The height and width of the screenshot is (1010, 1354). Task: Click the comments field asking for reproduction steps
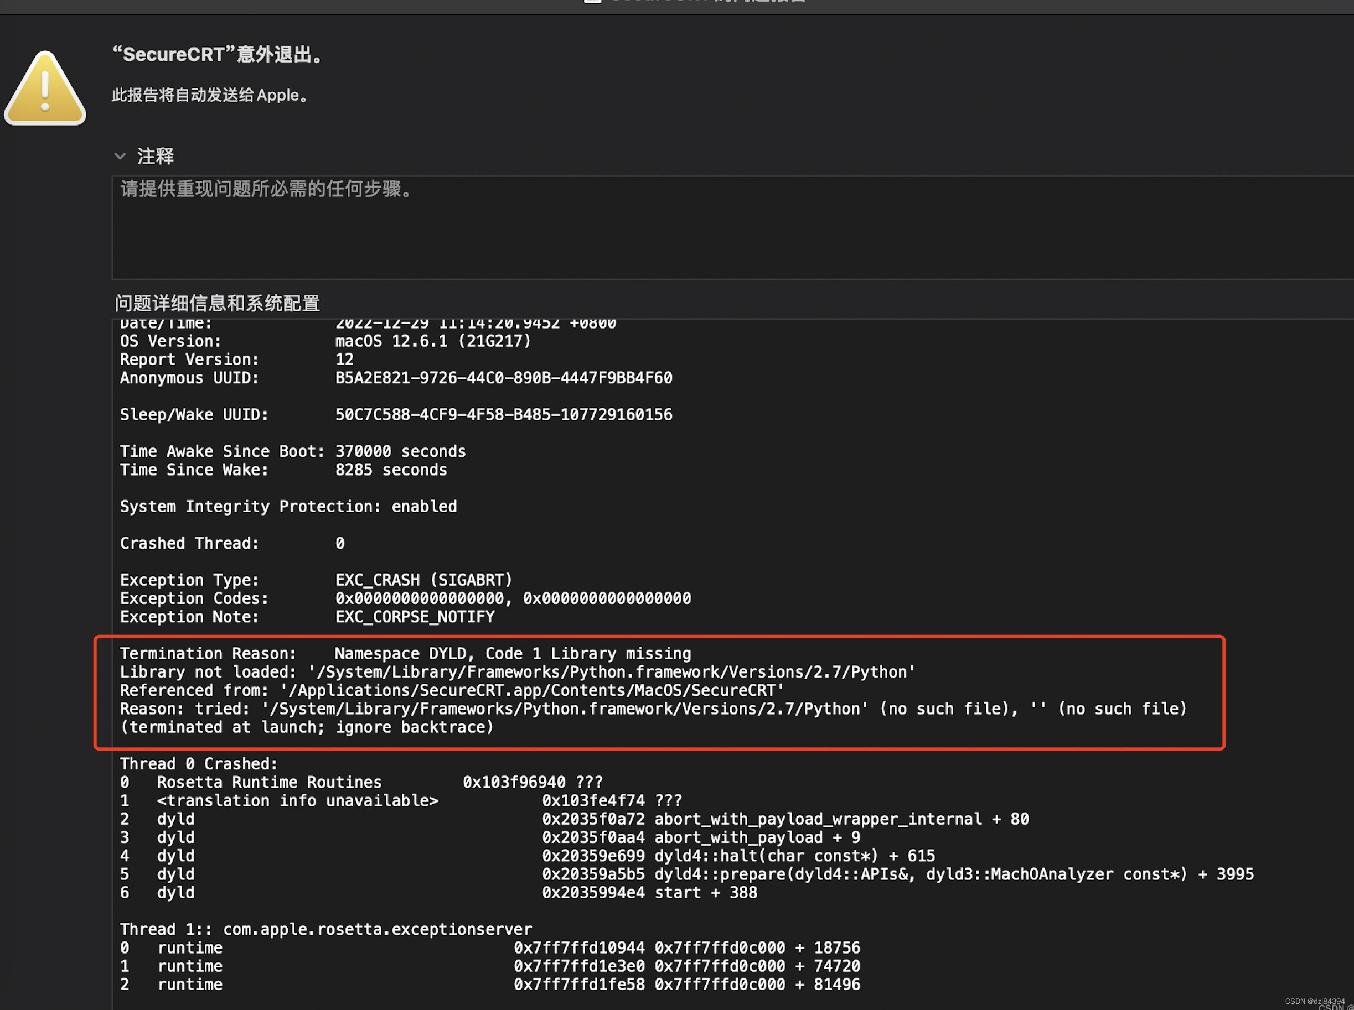[x=733, y=228]
